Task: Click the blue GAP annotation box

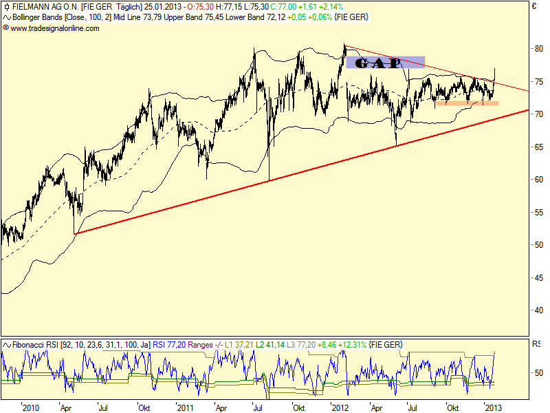Action: coord(385,63)
